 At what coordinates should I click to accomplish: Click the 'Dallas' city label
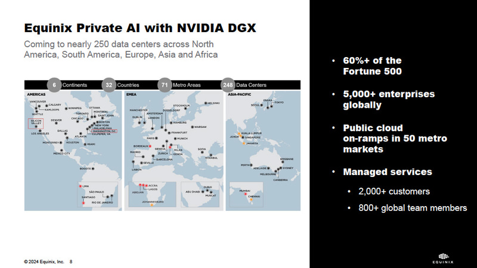(x=63, y=130)
